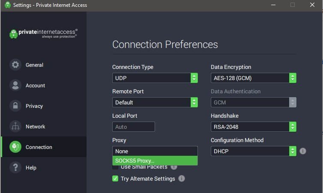Open the Data Authentication GCM dropdown
The height and width of the screenshot is (193, 323).
pyautogui.click(x=253, y=102)
